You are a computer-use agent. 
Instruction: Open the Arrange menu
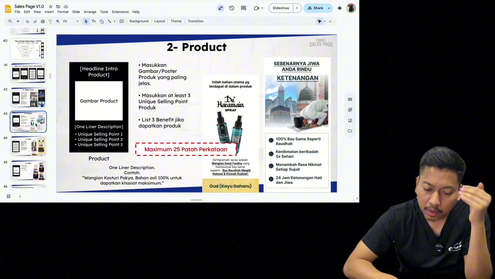[x=90, y=12]
